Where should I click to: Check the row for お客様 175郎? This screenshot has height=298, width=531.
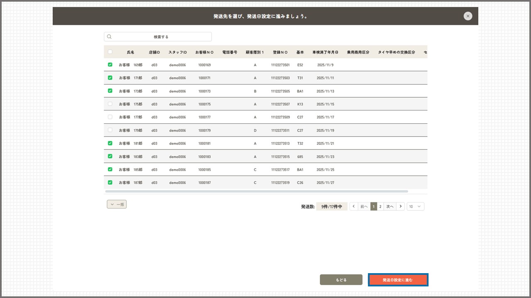pyautogui.click(x=110, y=104)
